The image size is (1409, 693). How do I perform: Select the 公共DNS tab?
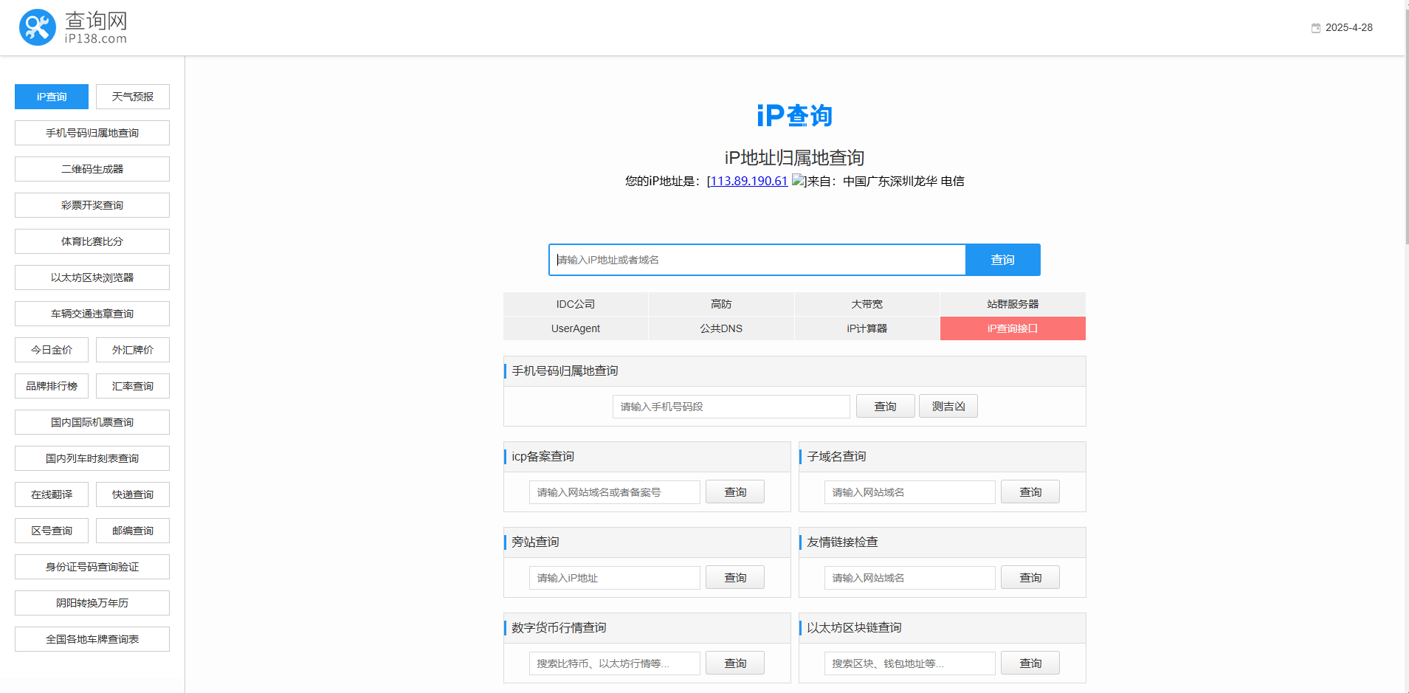coord(720,328)
